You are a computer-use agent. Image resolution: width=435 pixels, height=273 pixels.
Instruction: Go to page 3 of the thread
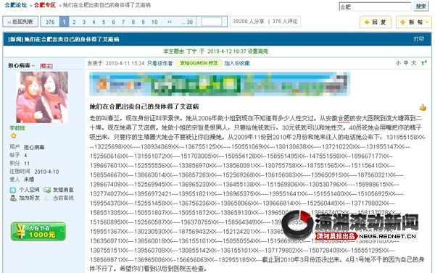[x=84, y=22]
